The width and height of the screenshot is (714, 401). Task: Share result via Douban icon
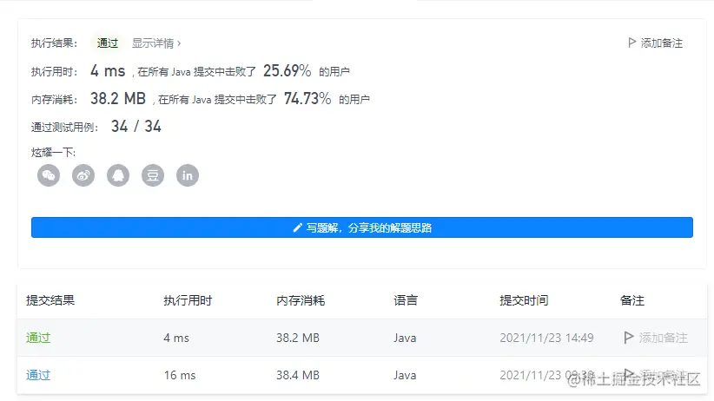[x=153, y=175]
